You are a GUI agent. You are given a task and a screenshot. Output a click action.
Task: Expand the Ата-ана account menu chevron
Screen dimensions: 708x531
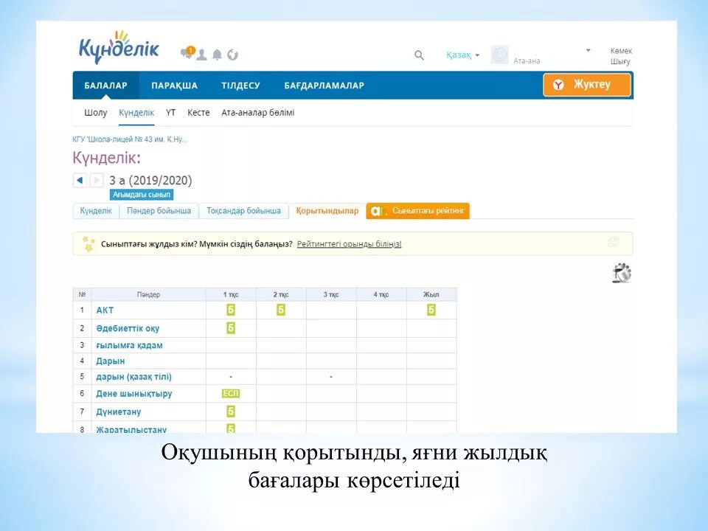[588, 50]
